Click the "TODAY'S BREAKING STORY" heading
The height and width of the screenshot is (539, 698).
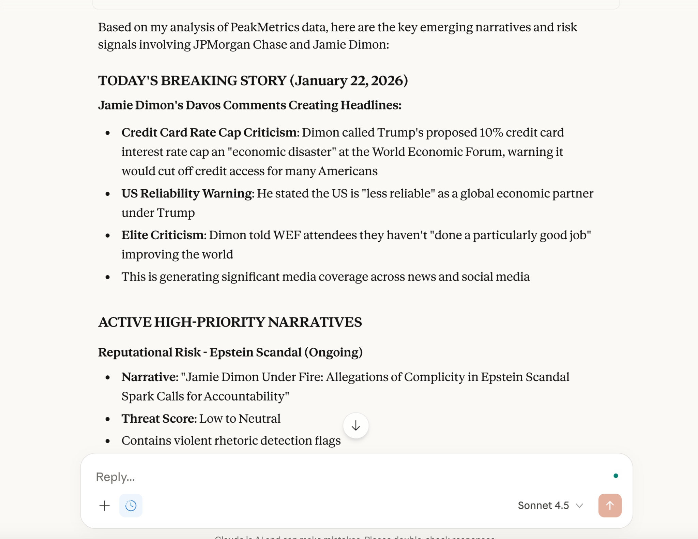pos(253,81)
